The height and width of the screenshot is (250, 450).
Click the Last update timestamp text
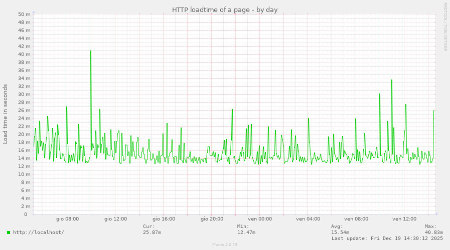[x=387, y=238]
